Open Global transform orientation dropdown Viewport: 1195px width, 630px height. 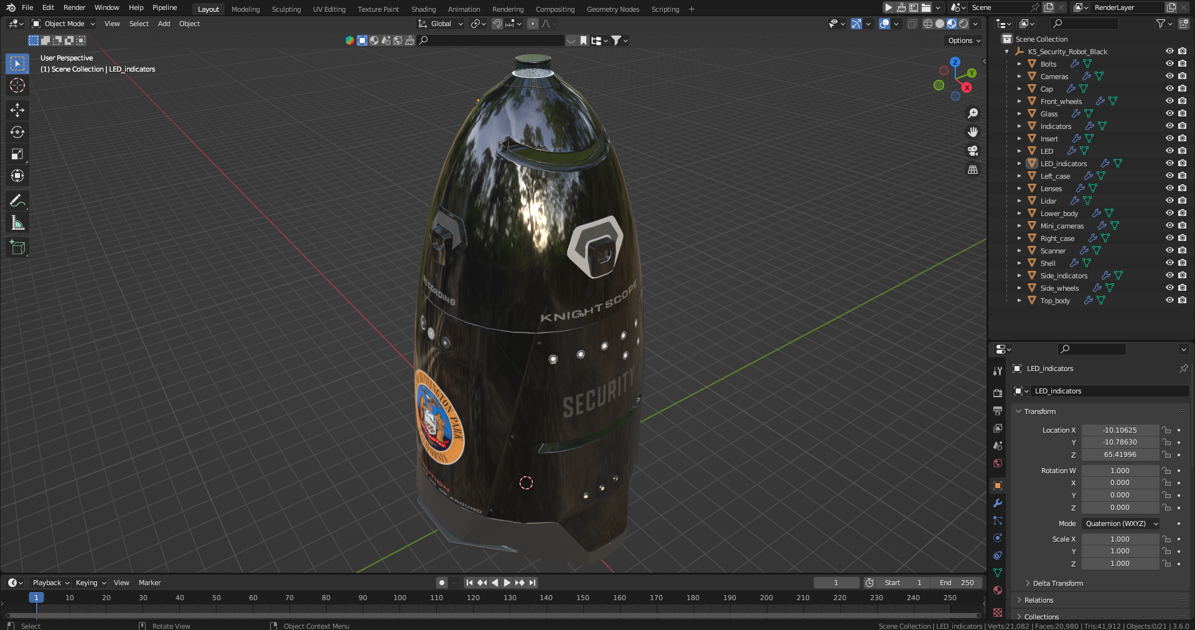(441, 24)
